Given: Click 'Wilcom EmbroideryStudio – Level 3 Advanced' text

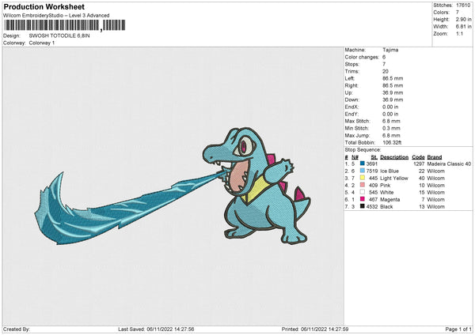Looking at the screenshot, I should (x=56, y=16).
